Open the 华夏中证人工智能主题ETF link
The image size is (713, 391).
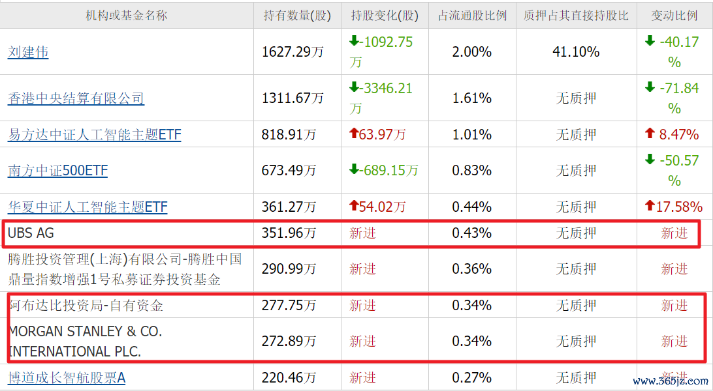click(x=87, y=207)
